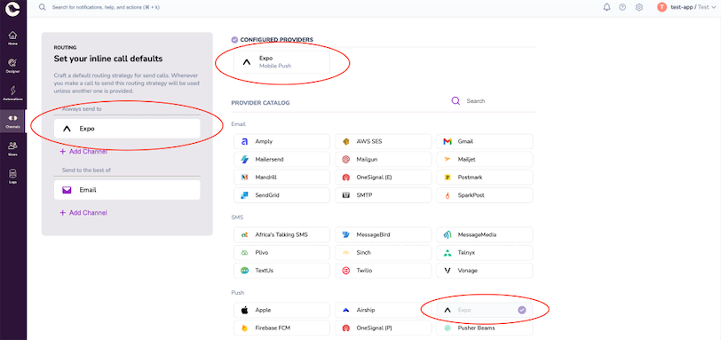This screenshot has width=721, height=340.
Task: Go to Automations in sidebar
Action: 12,93
